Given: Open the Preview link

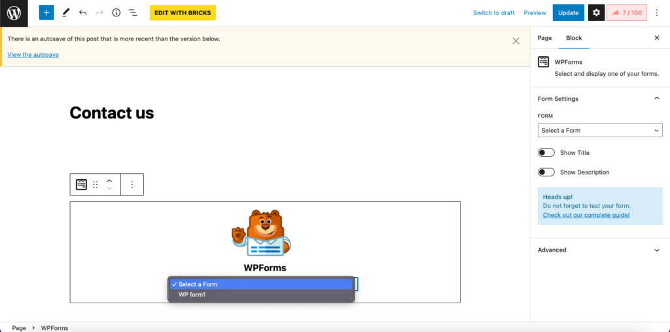Looking at the screenshot, I should click(535, 13).
